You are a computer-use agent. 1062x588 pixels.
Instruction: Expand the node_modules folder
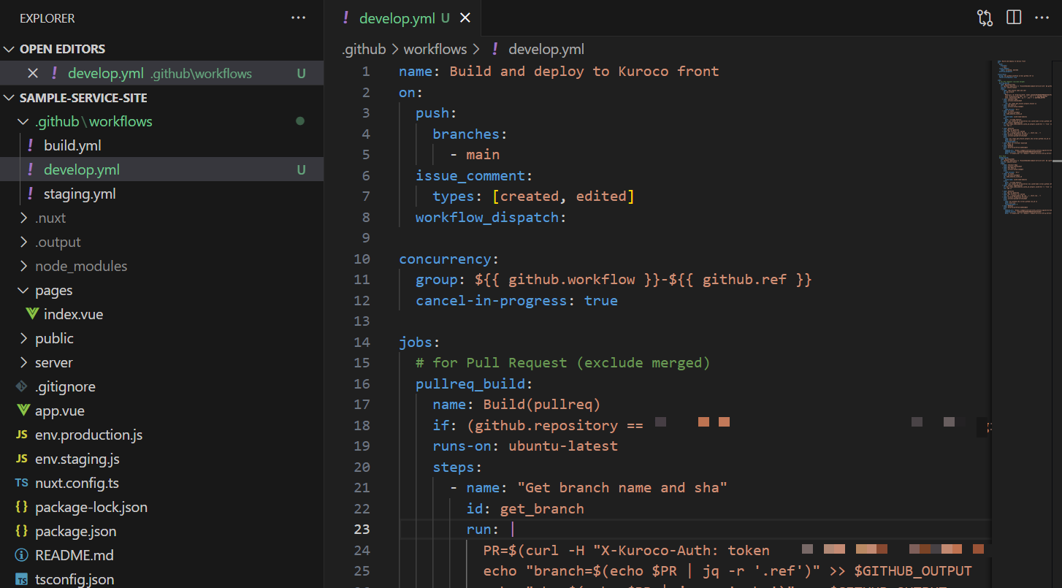click(x=24, y=266)
